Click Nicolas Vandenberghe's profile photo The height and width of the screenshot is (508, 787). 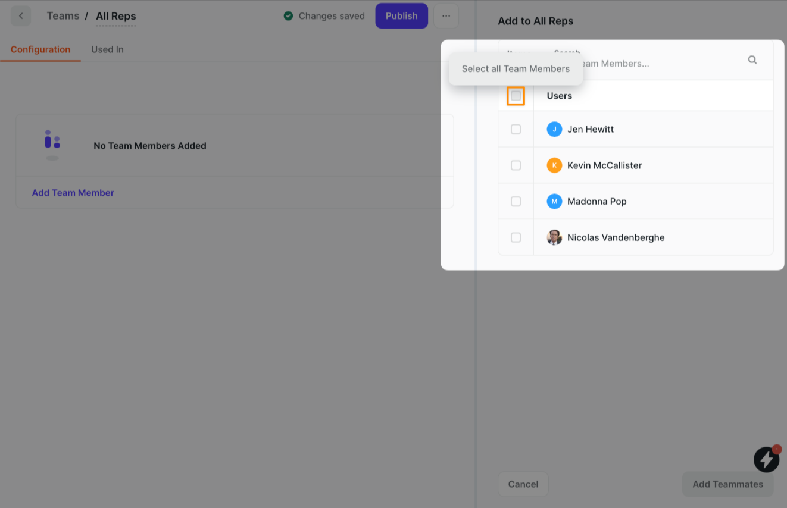554,237
